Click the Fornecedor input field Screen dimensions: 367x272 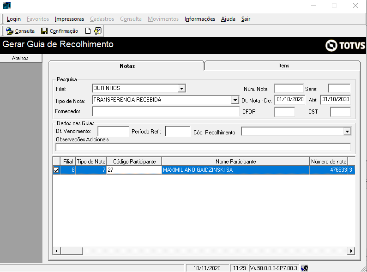click(x=165, y=111)
